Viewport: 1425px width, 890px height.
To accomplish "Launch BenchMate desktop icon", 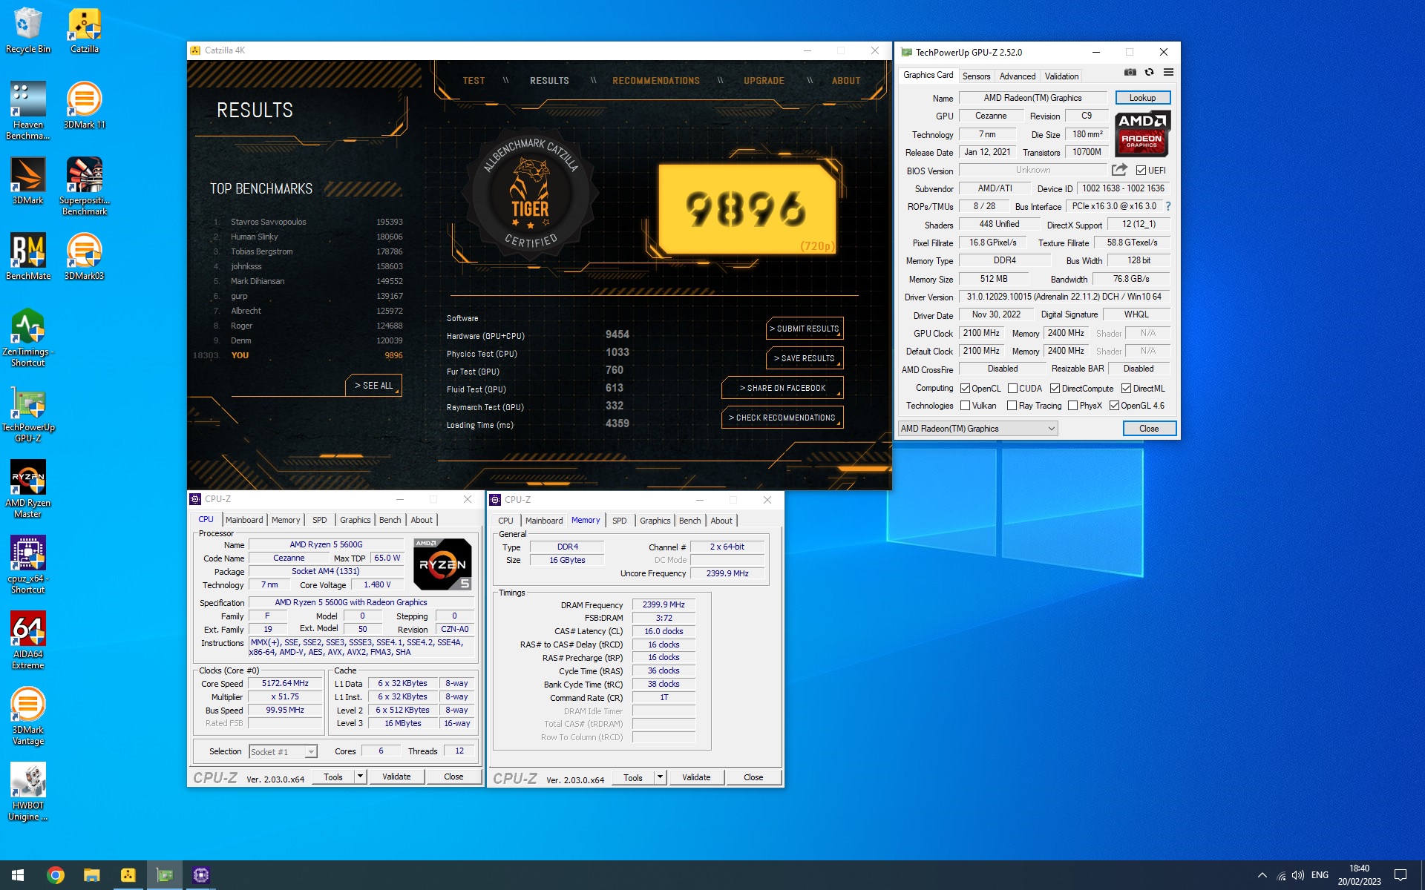I will tap(27, 257).
